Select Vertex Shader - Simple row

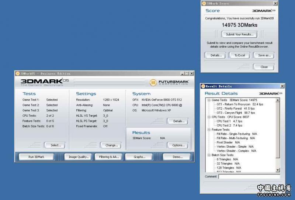pos(235,147)
